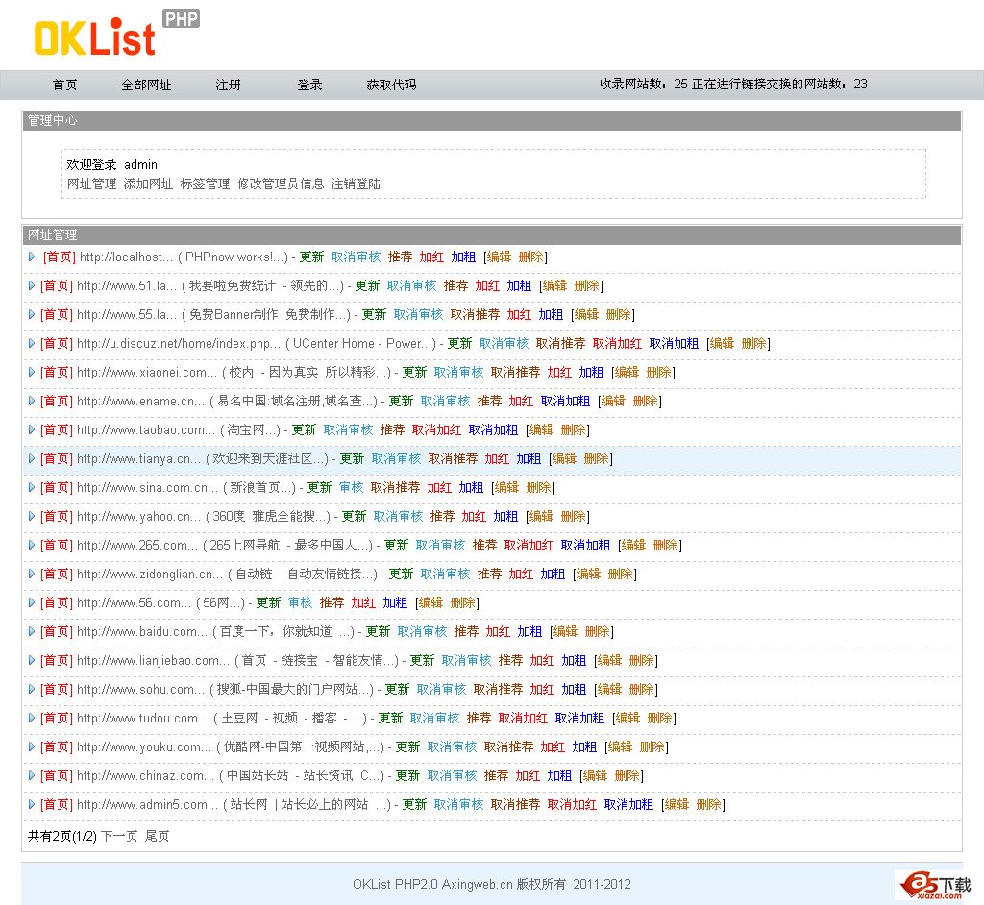Click the arrow bullet beside www.admin5.com row

[x=32, y=804]
